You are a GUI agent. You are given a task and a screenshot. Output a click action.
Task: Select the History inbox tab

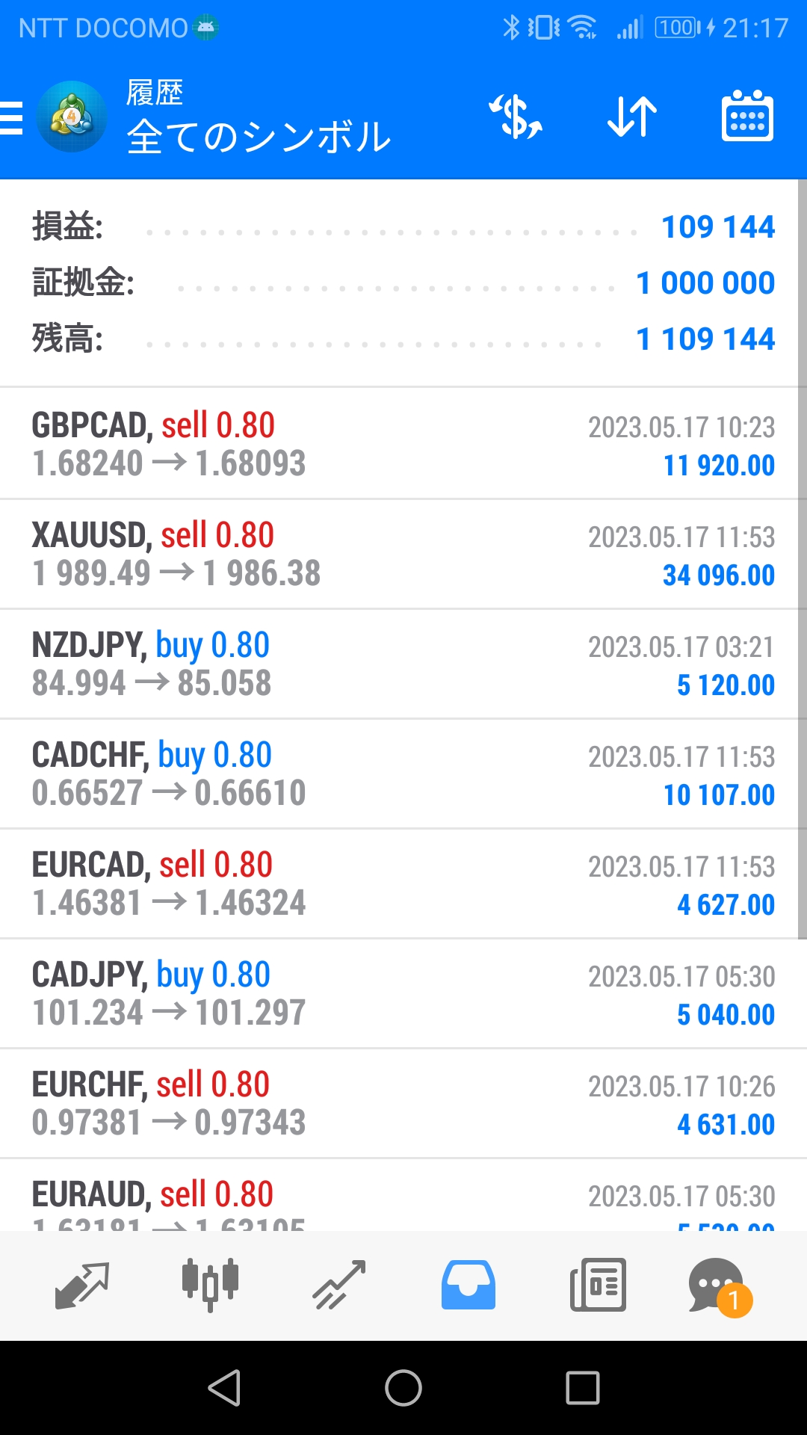(x=469, y=1286)
